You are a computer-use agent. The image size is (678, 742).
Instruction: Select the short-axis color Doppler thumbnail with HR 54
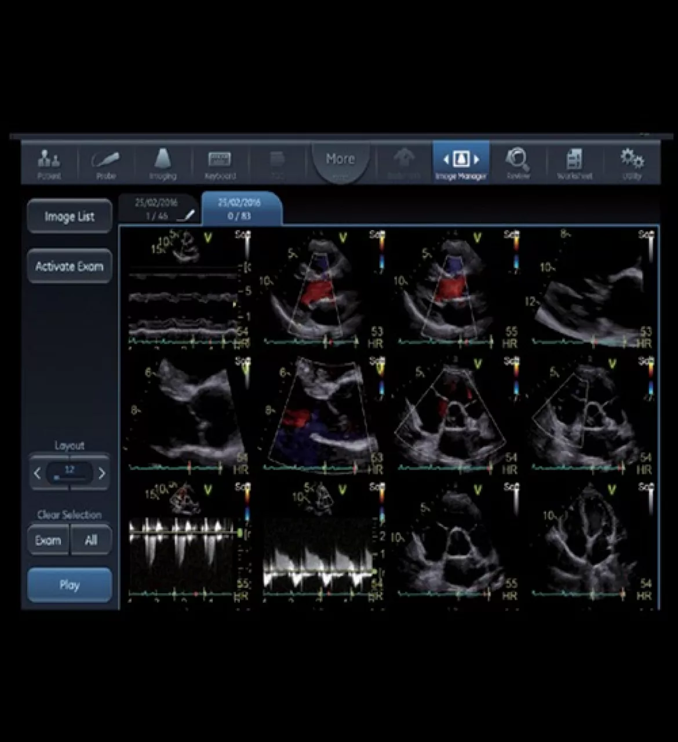(x=456, y=416)
